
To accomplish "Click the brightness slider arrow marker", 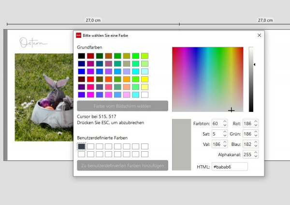I will click(255, 64).
